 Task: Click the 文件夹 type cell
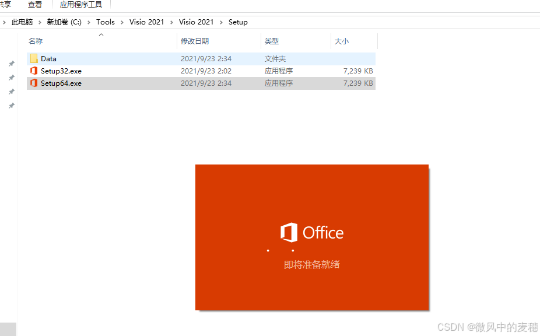(275, 58)
